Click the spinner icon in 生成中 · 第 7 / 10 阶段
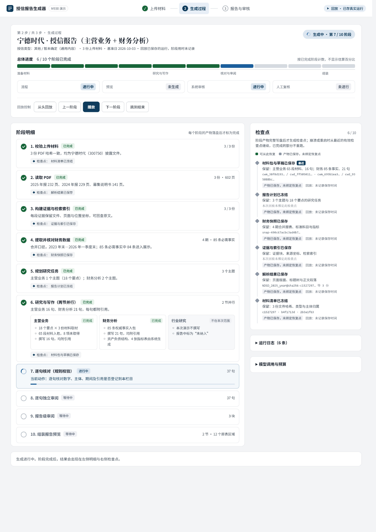 tap(309, 34)
